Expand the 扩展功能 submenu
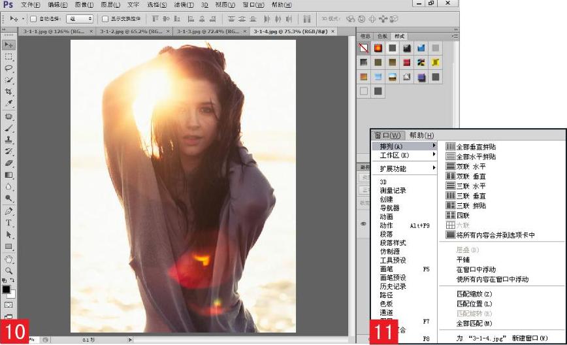 404,169
